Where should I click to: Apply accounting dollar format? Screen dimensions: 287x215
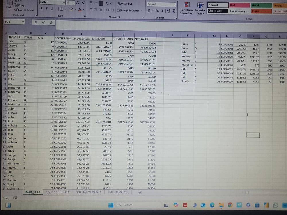(x=149, y=11)
